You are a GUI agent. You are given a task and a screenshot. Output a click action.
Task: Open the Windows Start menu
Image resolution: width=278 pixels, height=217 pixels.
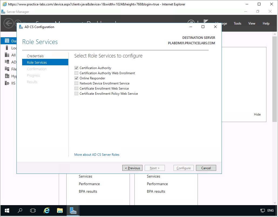click(7, 211)
